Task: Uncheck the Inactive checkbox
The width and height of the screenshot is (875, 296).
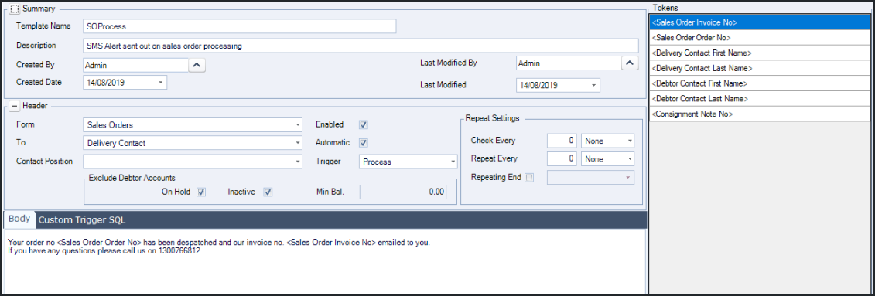Action: [x=268, y=192]
